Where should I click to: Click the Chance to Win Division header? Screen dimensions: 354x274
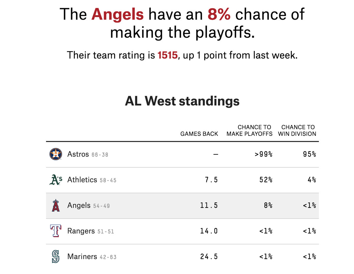point(297,131)
